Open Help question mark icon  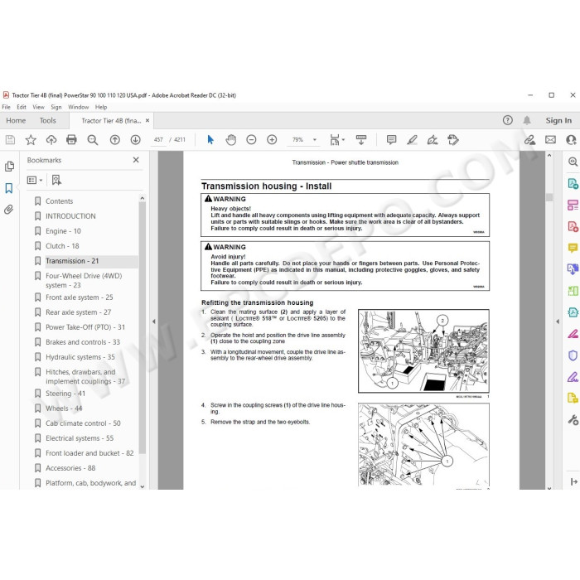pyautogui.click(x=508, y=120)
